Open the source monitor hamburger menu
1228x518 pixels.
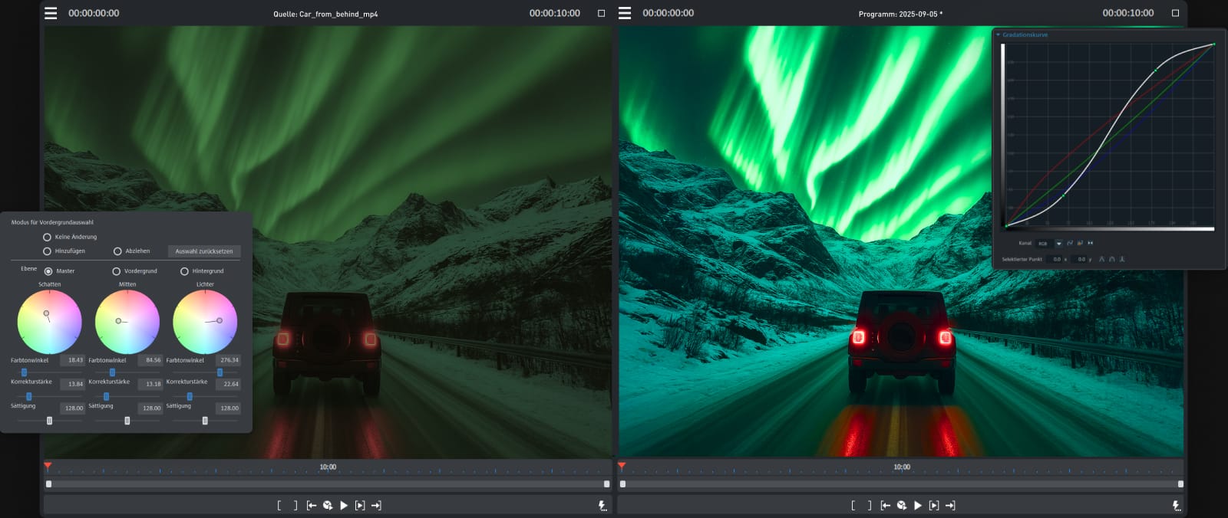point(51,13)
